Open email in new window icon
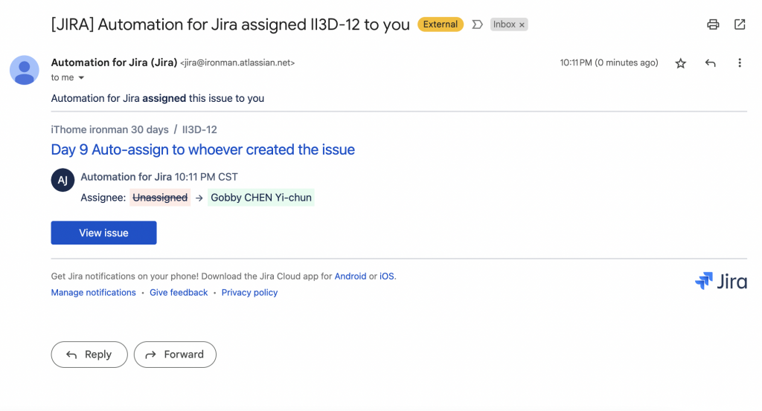Screen dimensions: 762x411 tap(740, 25)
